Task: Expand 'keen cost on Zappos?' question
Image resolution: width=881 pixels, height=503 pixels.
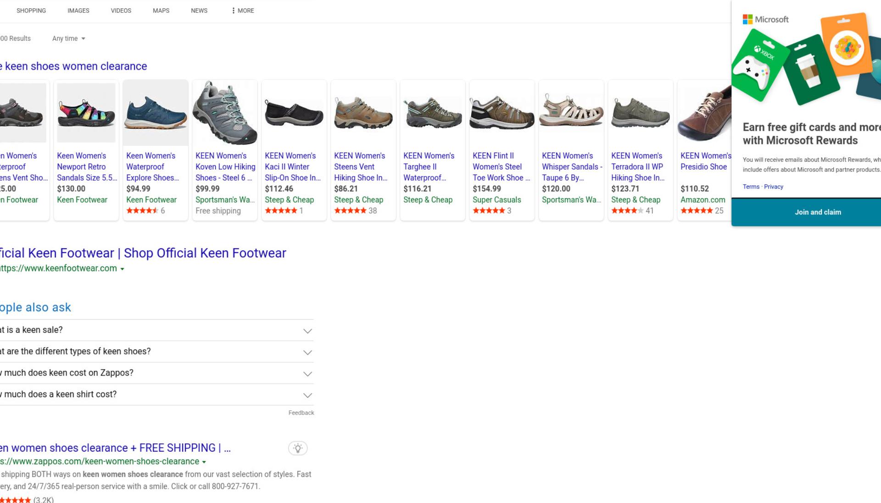Action: [x=156, y=373]
